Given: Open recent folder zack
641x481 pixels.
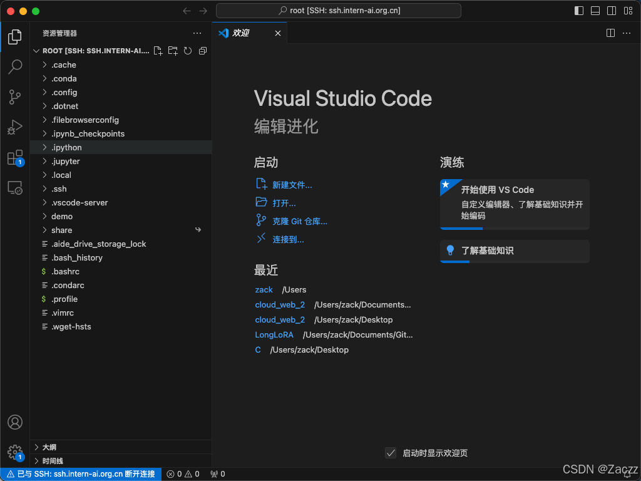Looking at the screenshot, I should pos(264,289).
